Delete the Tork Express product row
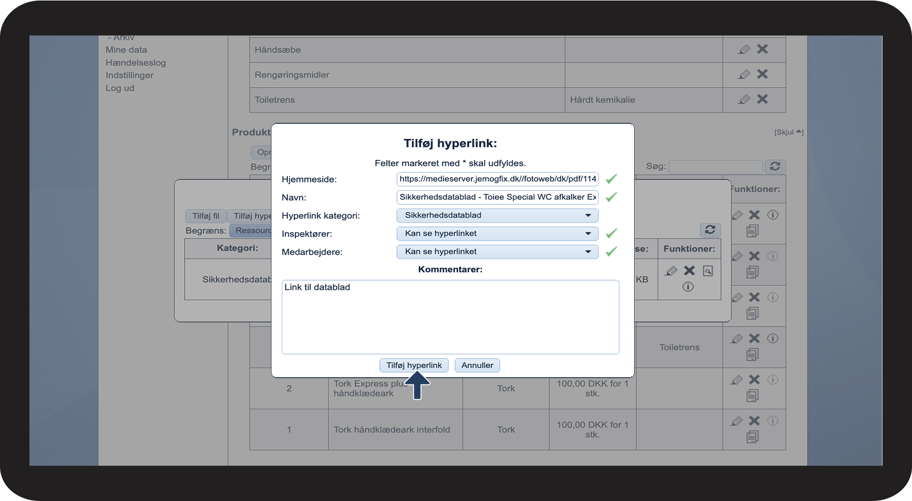The image size is (912, 501). click(754, 380)
